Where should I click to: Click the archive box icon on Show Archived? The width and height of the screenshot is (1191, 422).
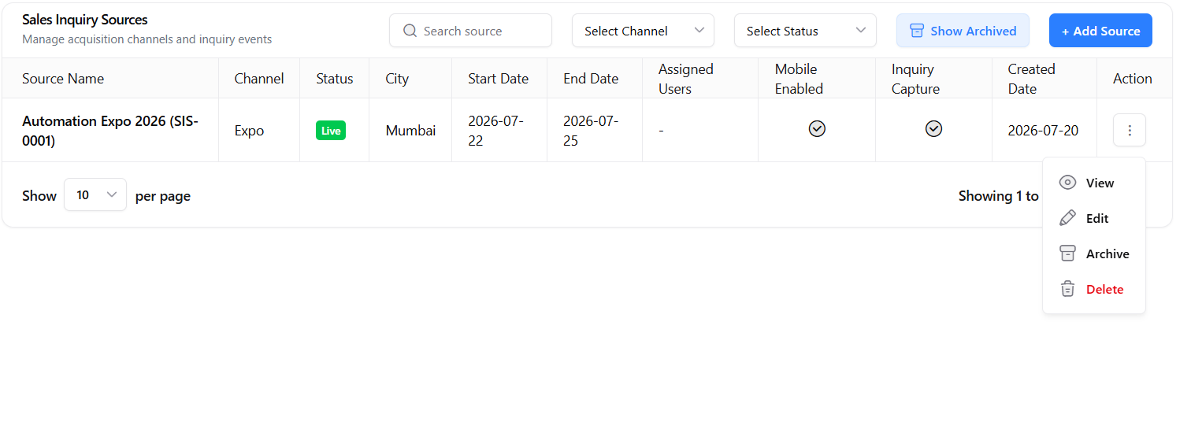click(x=917, y=31)
